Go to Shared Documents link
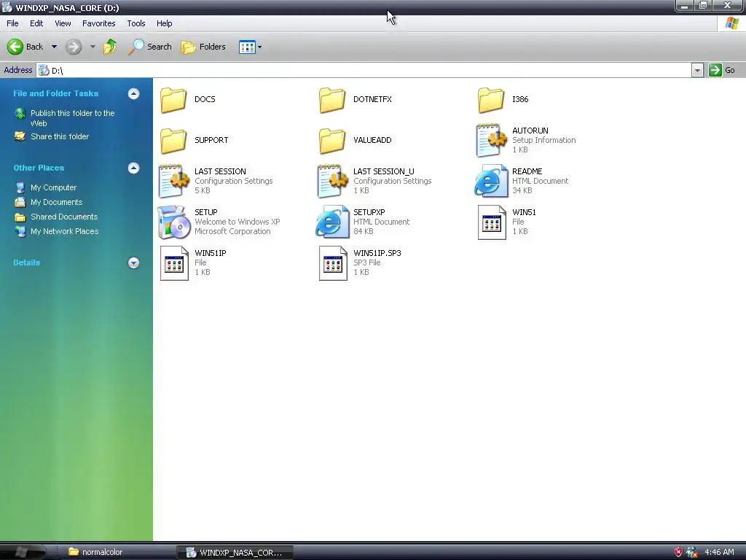746x560 pixels. tap(64, 217)
